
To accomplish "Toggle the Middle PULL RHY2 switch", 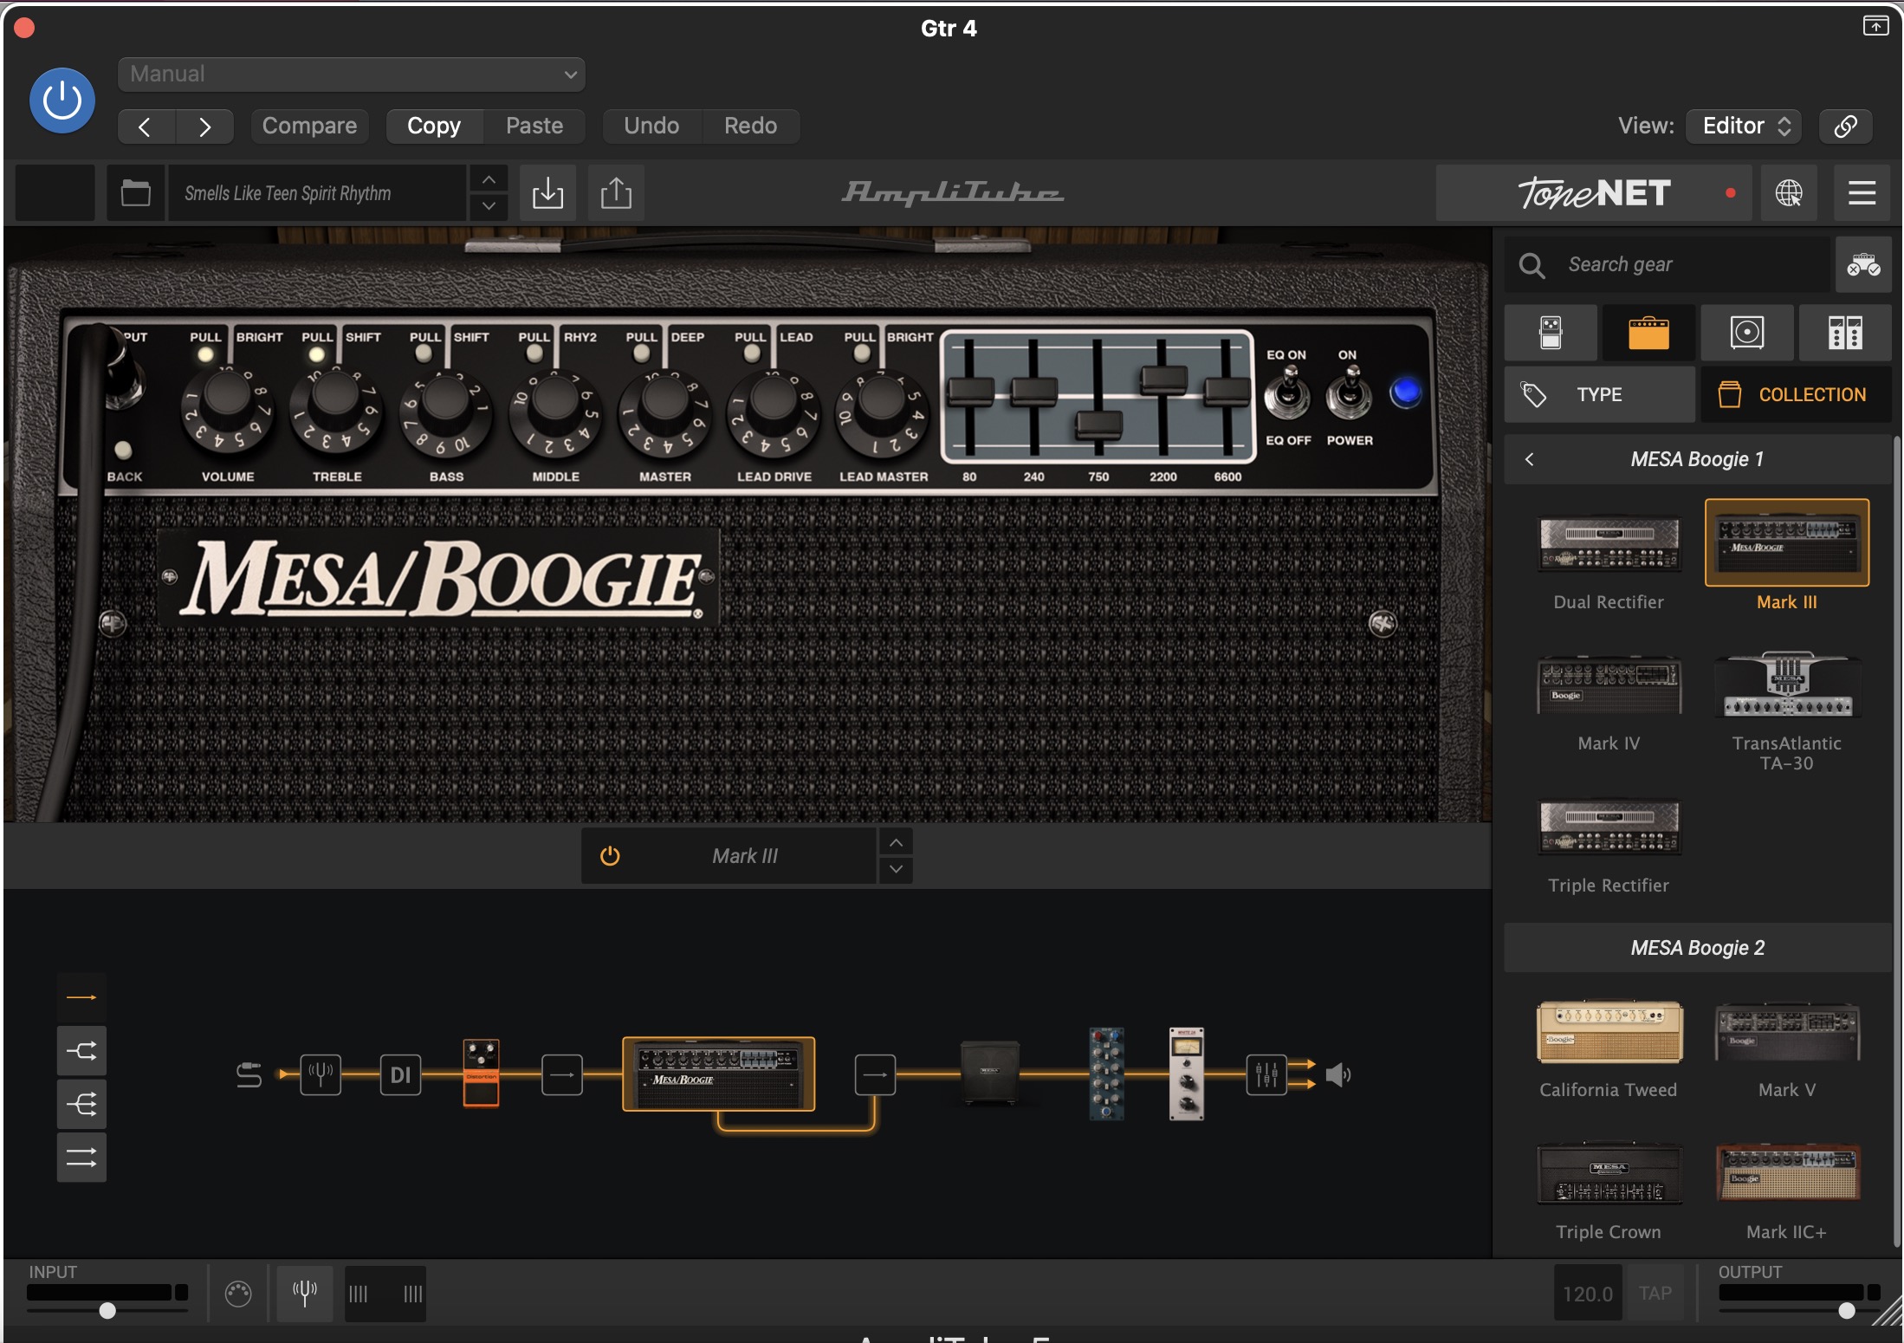I will click(x=534, y=354).
